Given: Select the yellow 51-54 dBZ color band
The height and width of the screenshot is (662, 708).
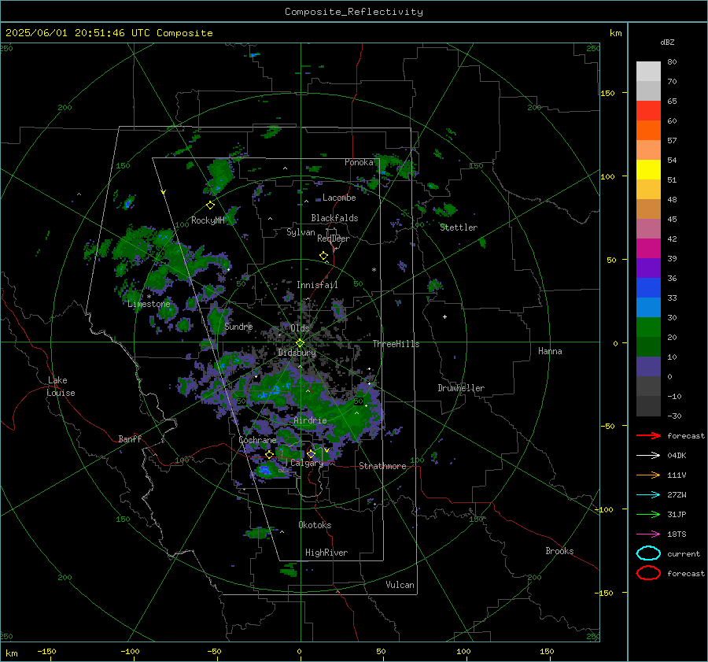Looking at the screenshot, I should [x=648, y=170].
